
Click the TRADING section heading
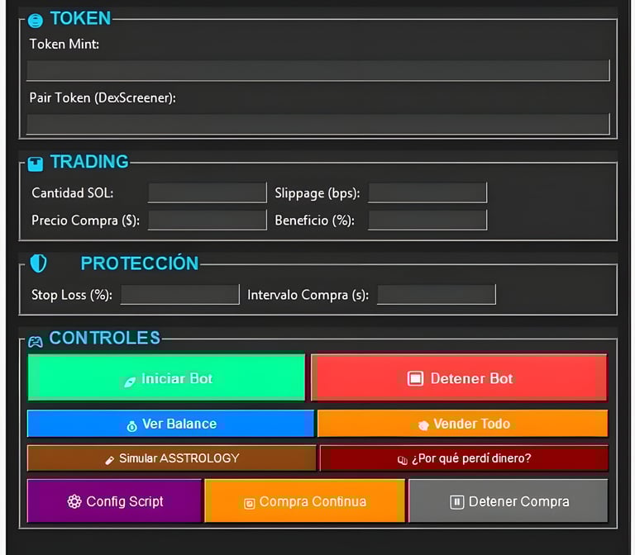(89, 161)
